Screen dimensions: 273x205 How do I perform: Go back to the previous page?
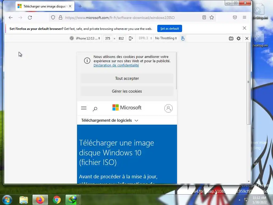click(x=11, y=18)
